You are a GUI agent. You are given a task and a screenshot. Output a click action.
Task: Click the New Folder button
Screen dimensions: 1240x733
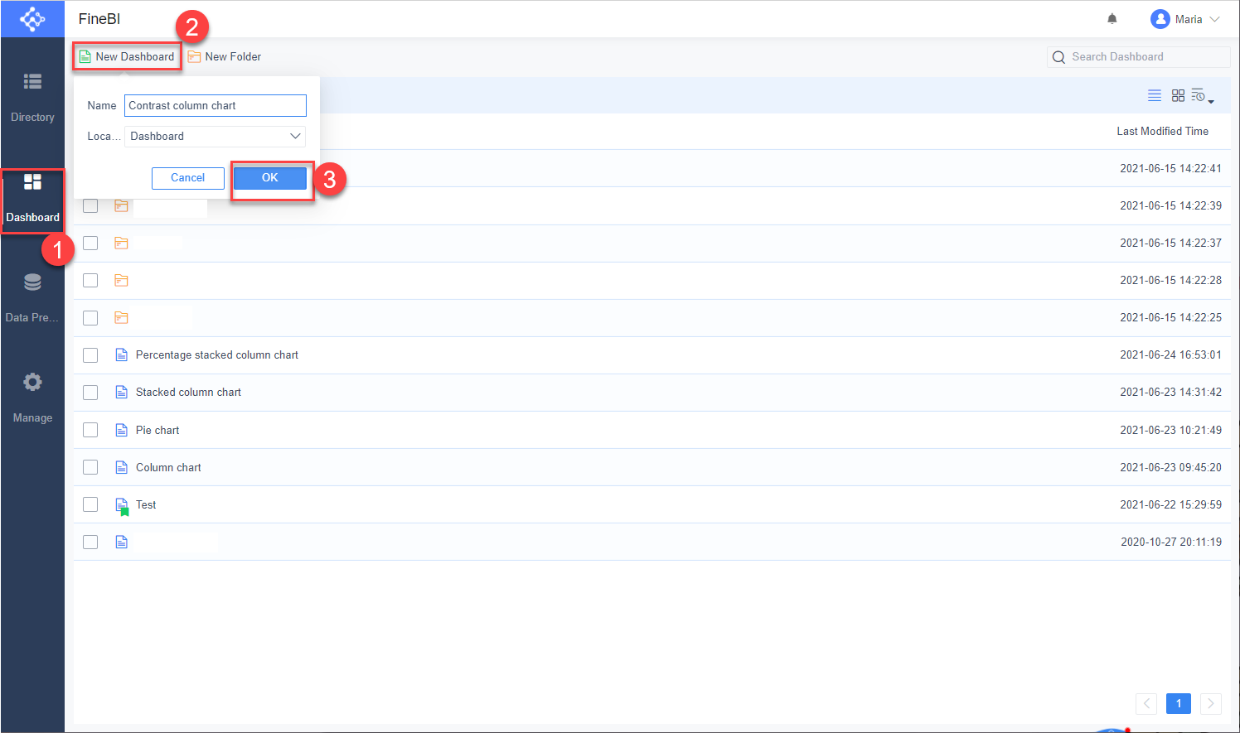click(x=225, y=56)
